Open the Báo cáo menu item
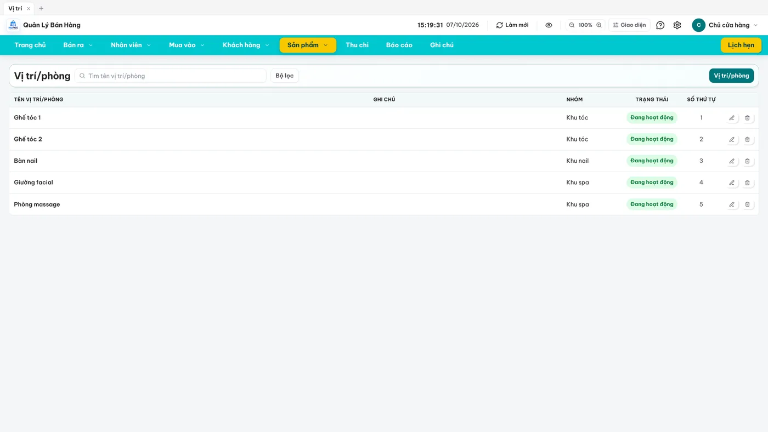 399,45
